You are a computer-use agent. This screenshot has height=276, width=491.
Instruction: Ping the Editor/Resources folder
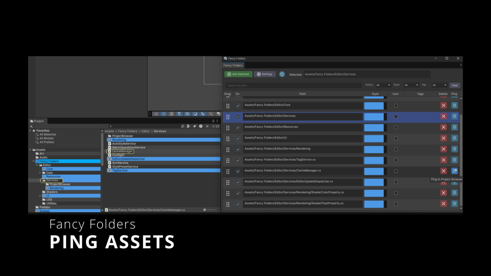click(x=454, y=127)
